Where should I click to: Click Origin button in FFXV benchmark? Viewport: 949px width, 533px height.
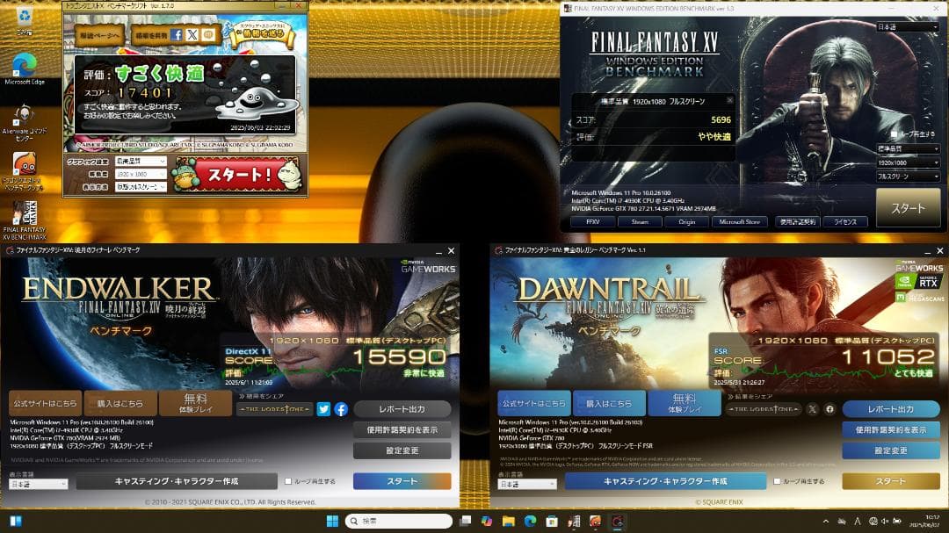[687, 222]
